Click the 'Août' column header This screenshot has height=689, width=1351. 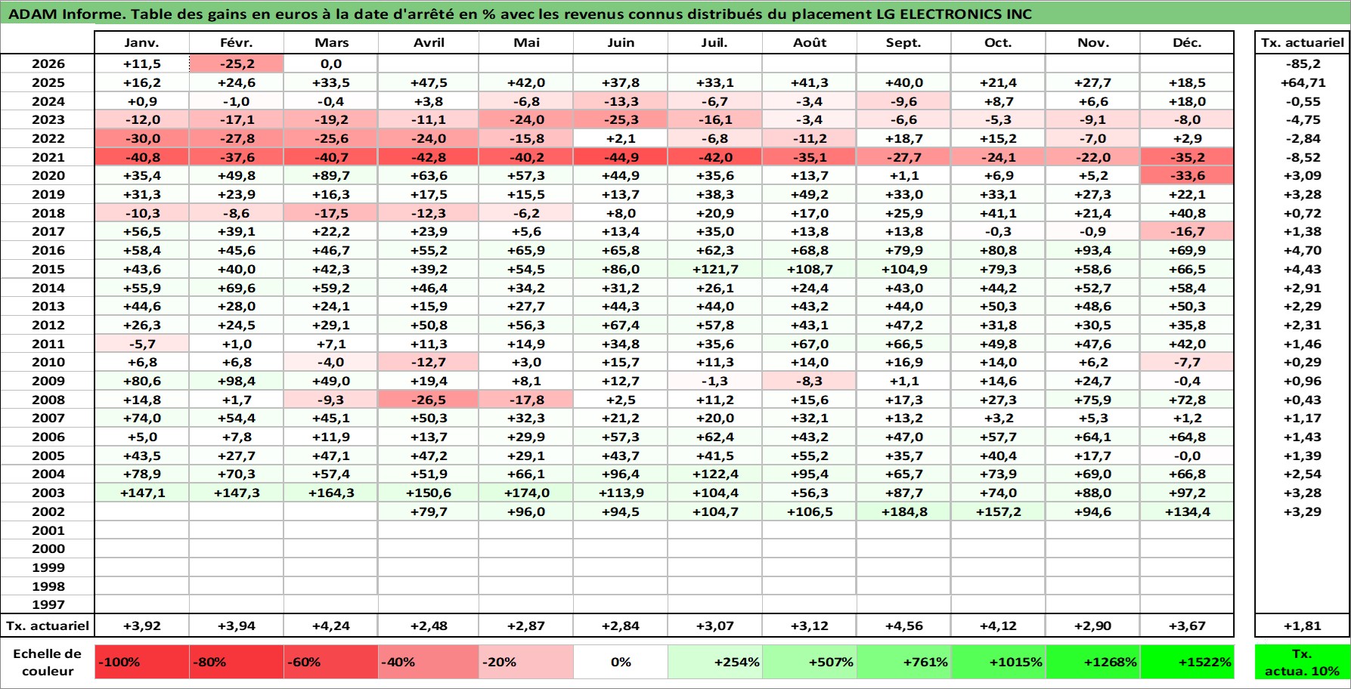[810, 42]
